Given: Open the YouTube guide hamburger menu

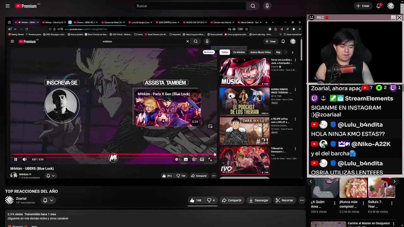Looking at the screenshot, I should 8,6.
